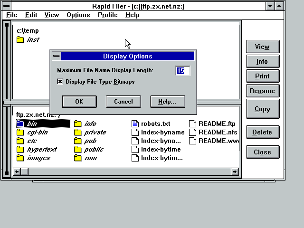304x228 pixels.
Task: Click the c:\temp path label
Action: click(28, 30)
